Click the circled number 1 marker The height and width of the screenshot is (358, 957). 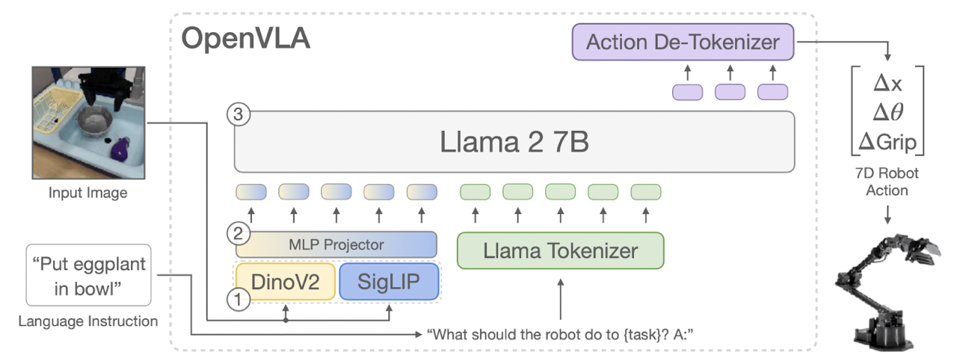point(237,300)
